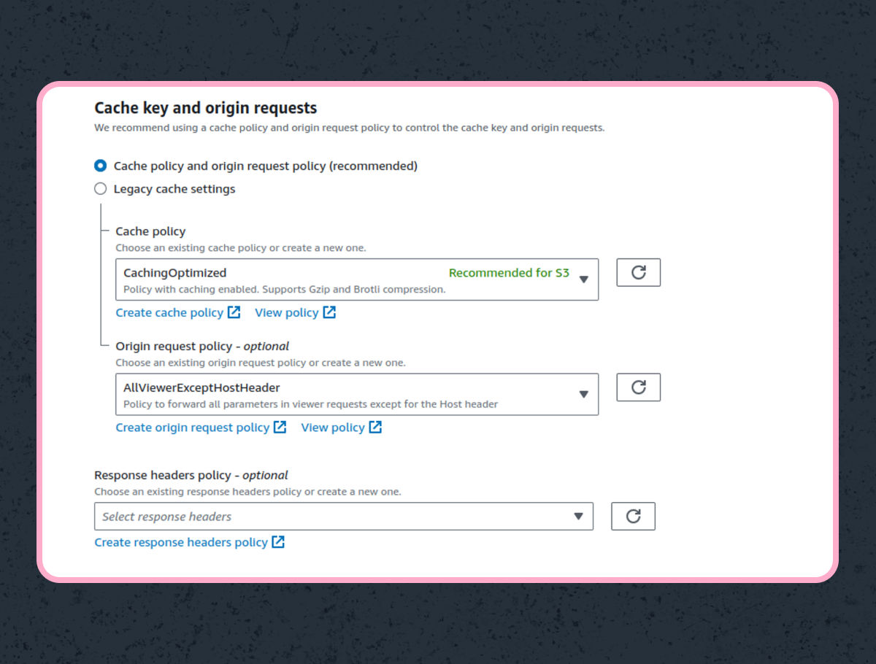Screen dimensions: 876x664
Task: Click external-link icon beside origin request View policy
Action: click(375, 427)
